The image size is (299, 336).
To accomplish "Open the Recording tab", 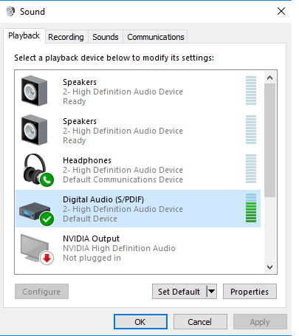I will [x=66, y=37].
